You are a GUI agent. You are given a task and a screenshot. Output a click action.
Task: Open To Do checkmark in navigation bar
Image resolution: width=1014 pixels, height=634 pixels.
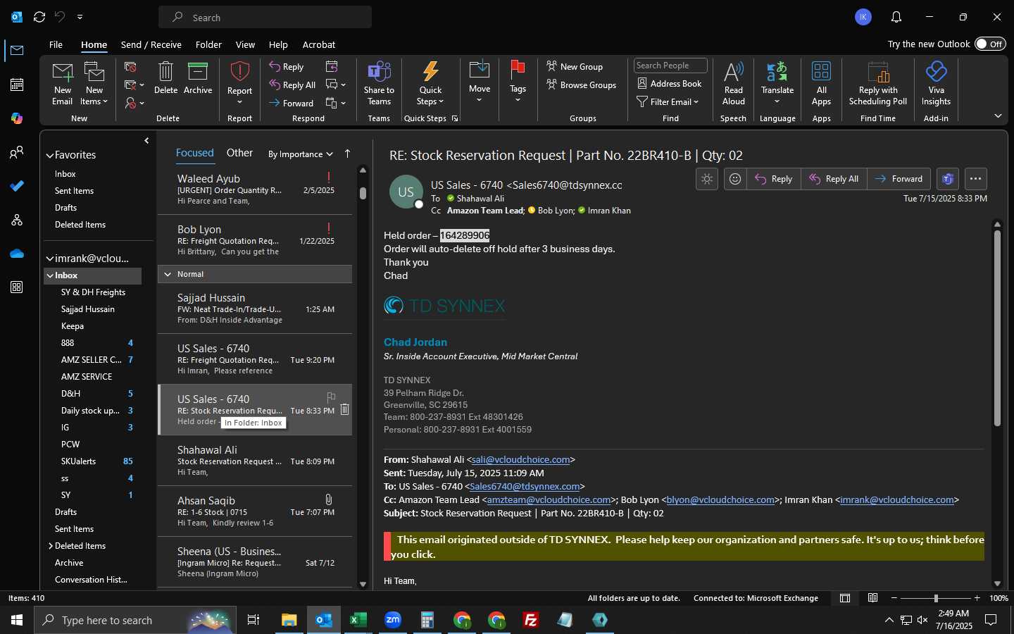17,186
